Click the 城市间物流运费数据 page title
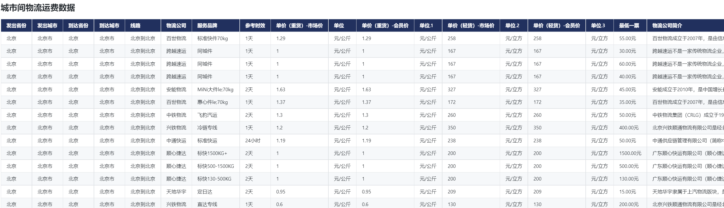The width and height of the screenshot is (724, 208). click(38, 8)
